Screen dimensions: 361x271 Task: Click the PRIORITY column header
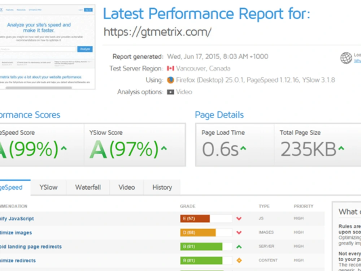(304, 206)
